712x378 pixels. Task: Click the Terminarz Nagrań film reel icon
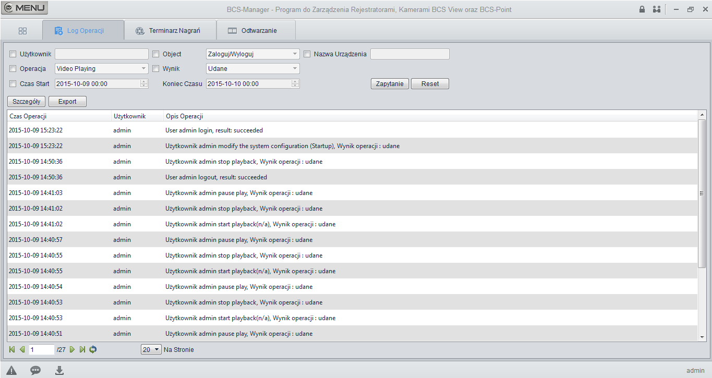coord(139,31)
